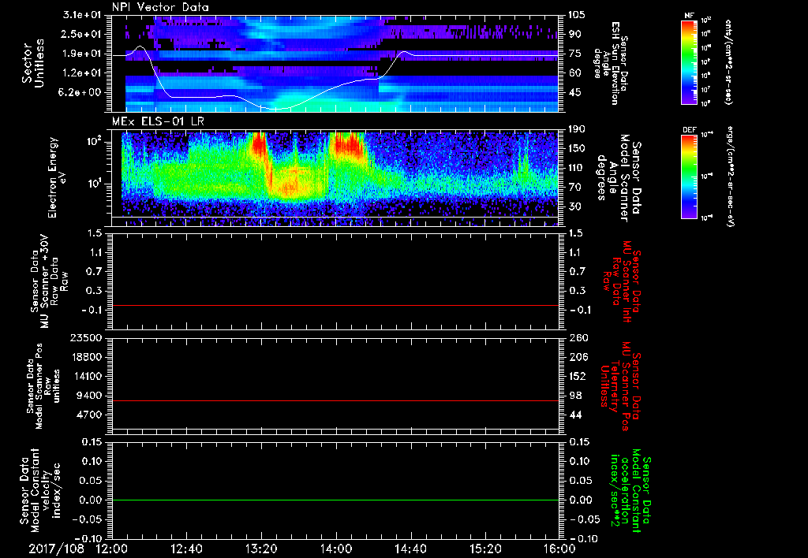Click the 10² electron energy tick
The width and height of the screenshot is (808, 558).
[93, 141]
